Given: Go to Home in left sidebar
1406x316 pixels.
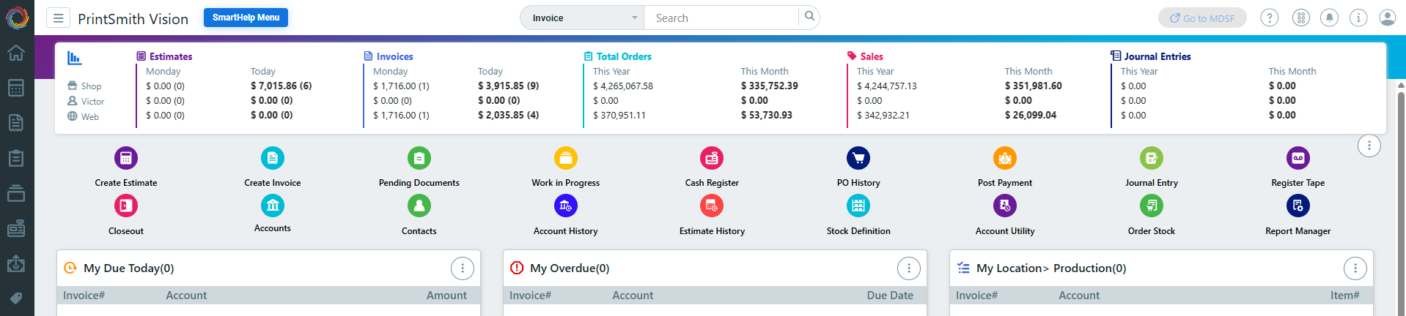Looking at the screenshot, I should click(16, 53).
